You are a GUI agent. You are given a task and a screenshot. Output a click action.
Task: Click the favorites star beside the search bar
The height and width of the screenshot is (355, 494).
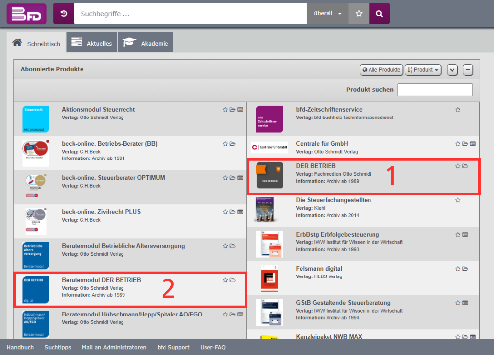(359, 14)
